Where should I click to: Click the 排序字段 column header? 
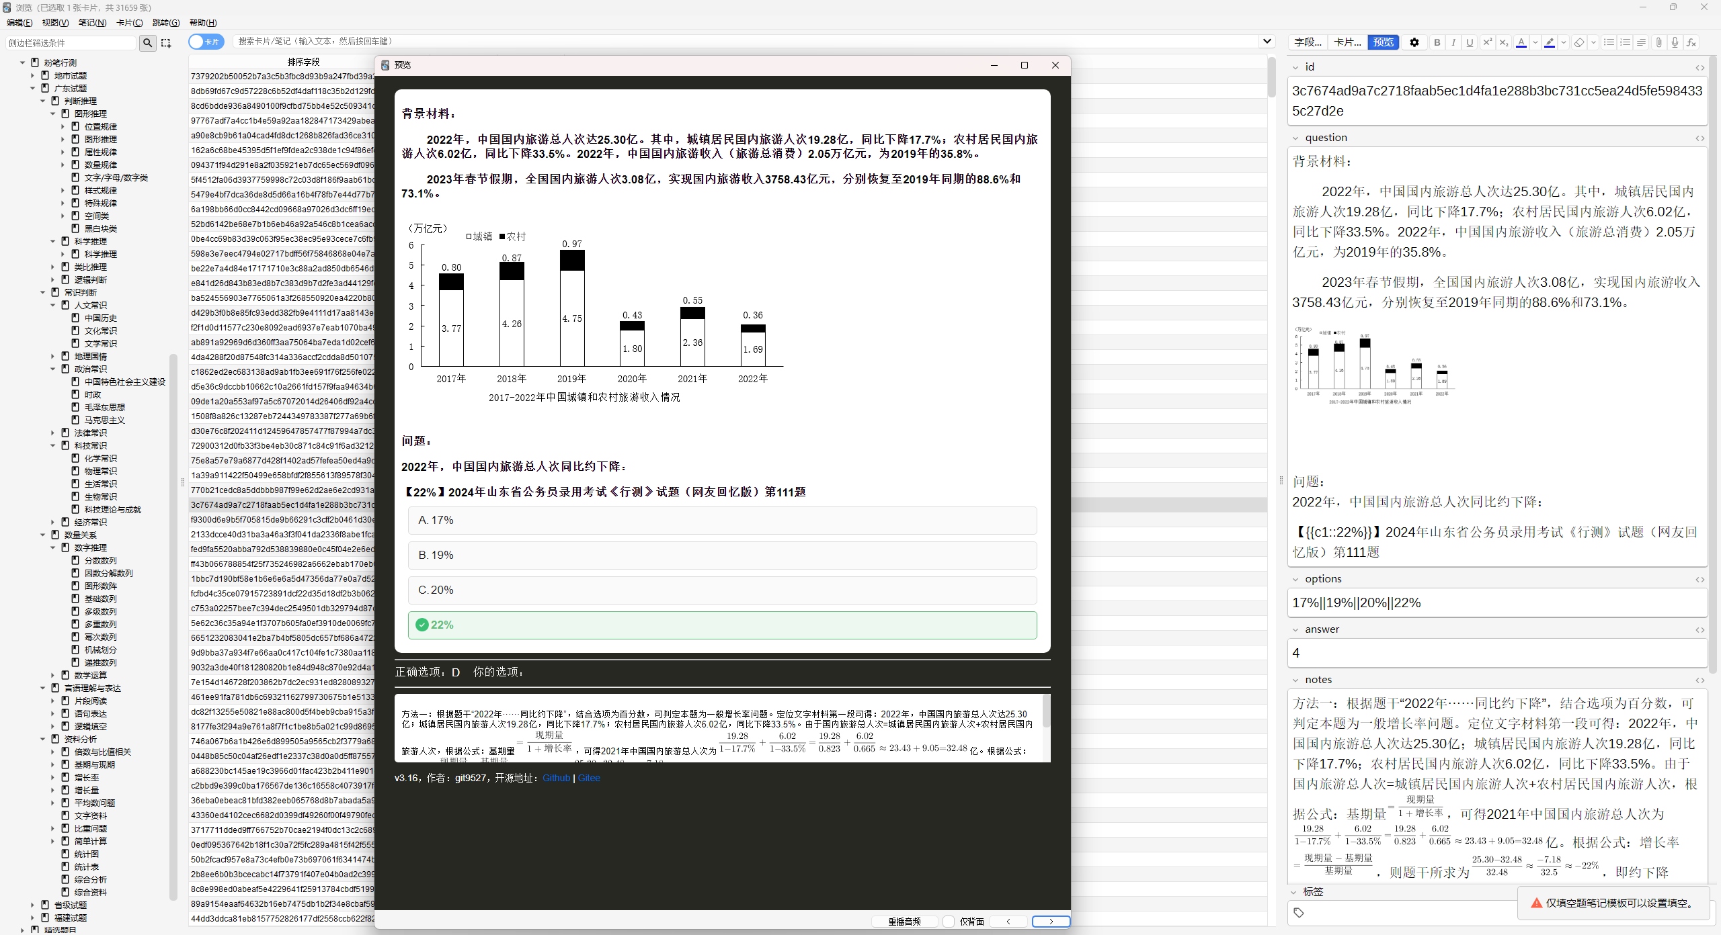coord(303,62)
